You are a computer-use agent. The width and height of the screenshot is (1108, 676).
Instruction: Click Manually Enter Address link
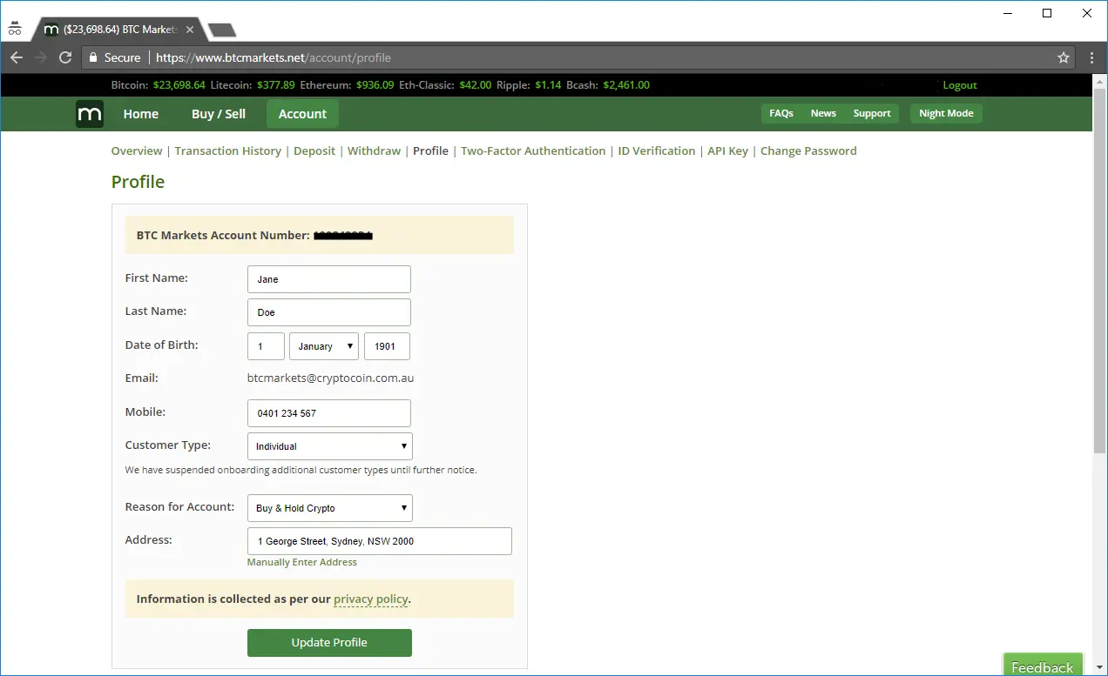(x=302, y=562)
